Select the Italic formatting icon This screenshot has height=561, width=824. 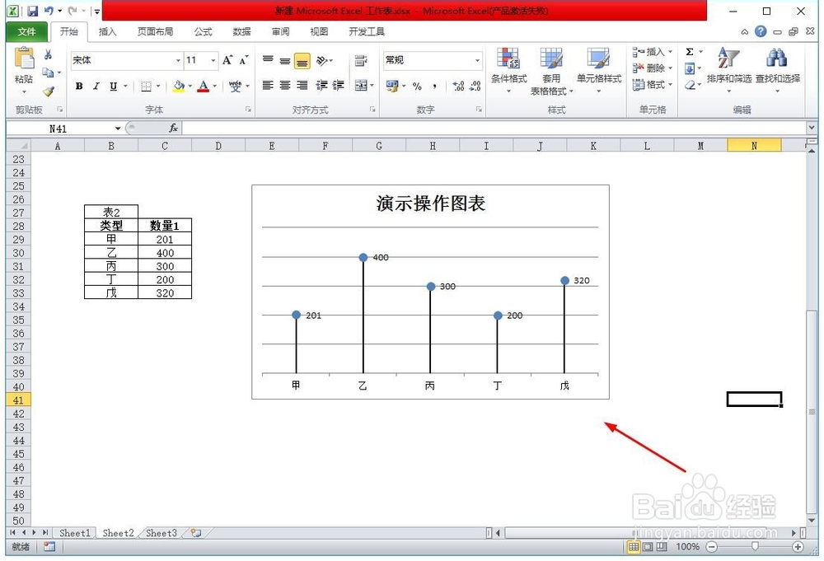tap(96, 86)
